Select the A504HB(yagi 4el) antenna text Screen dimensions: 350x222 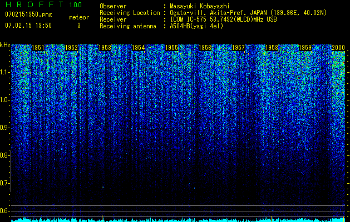(196, 26)
